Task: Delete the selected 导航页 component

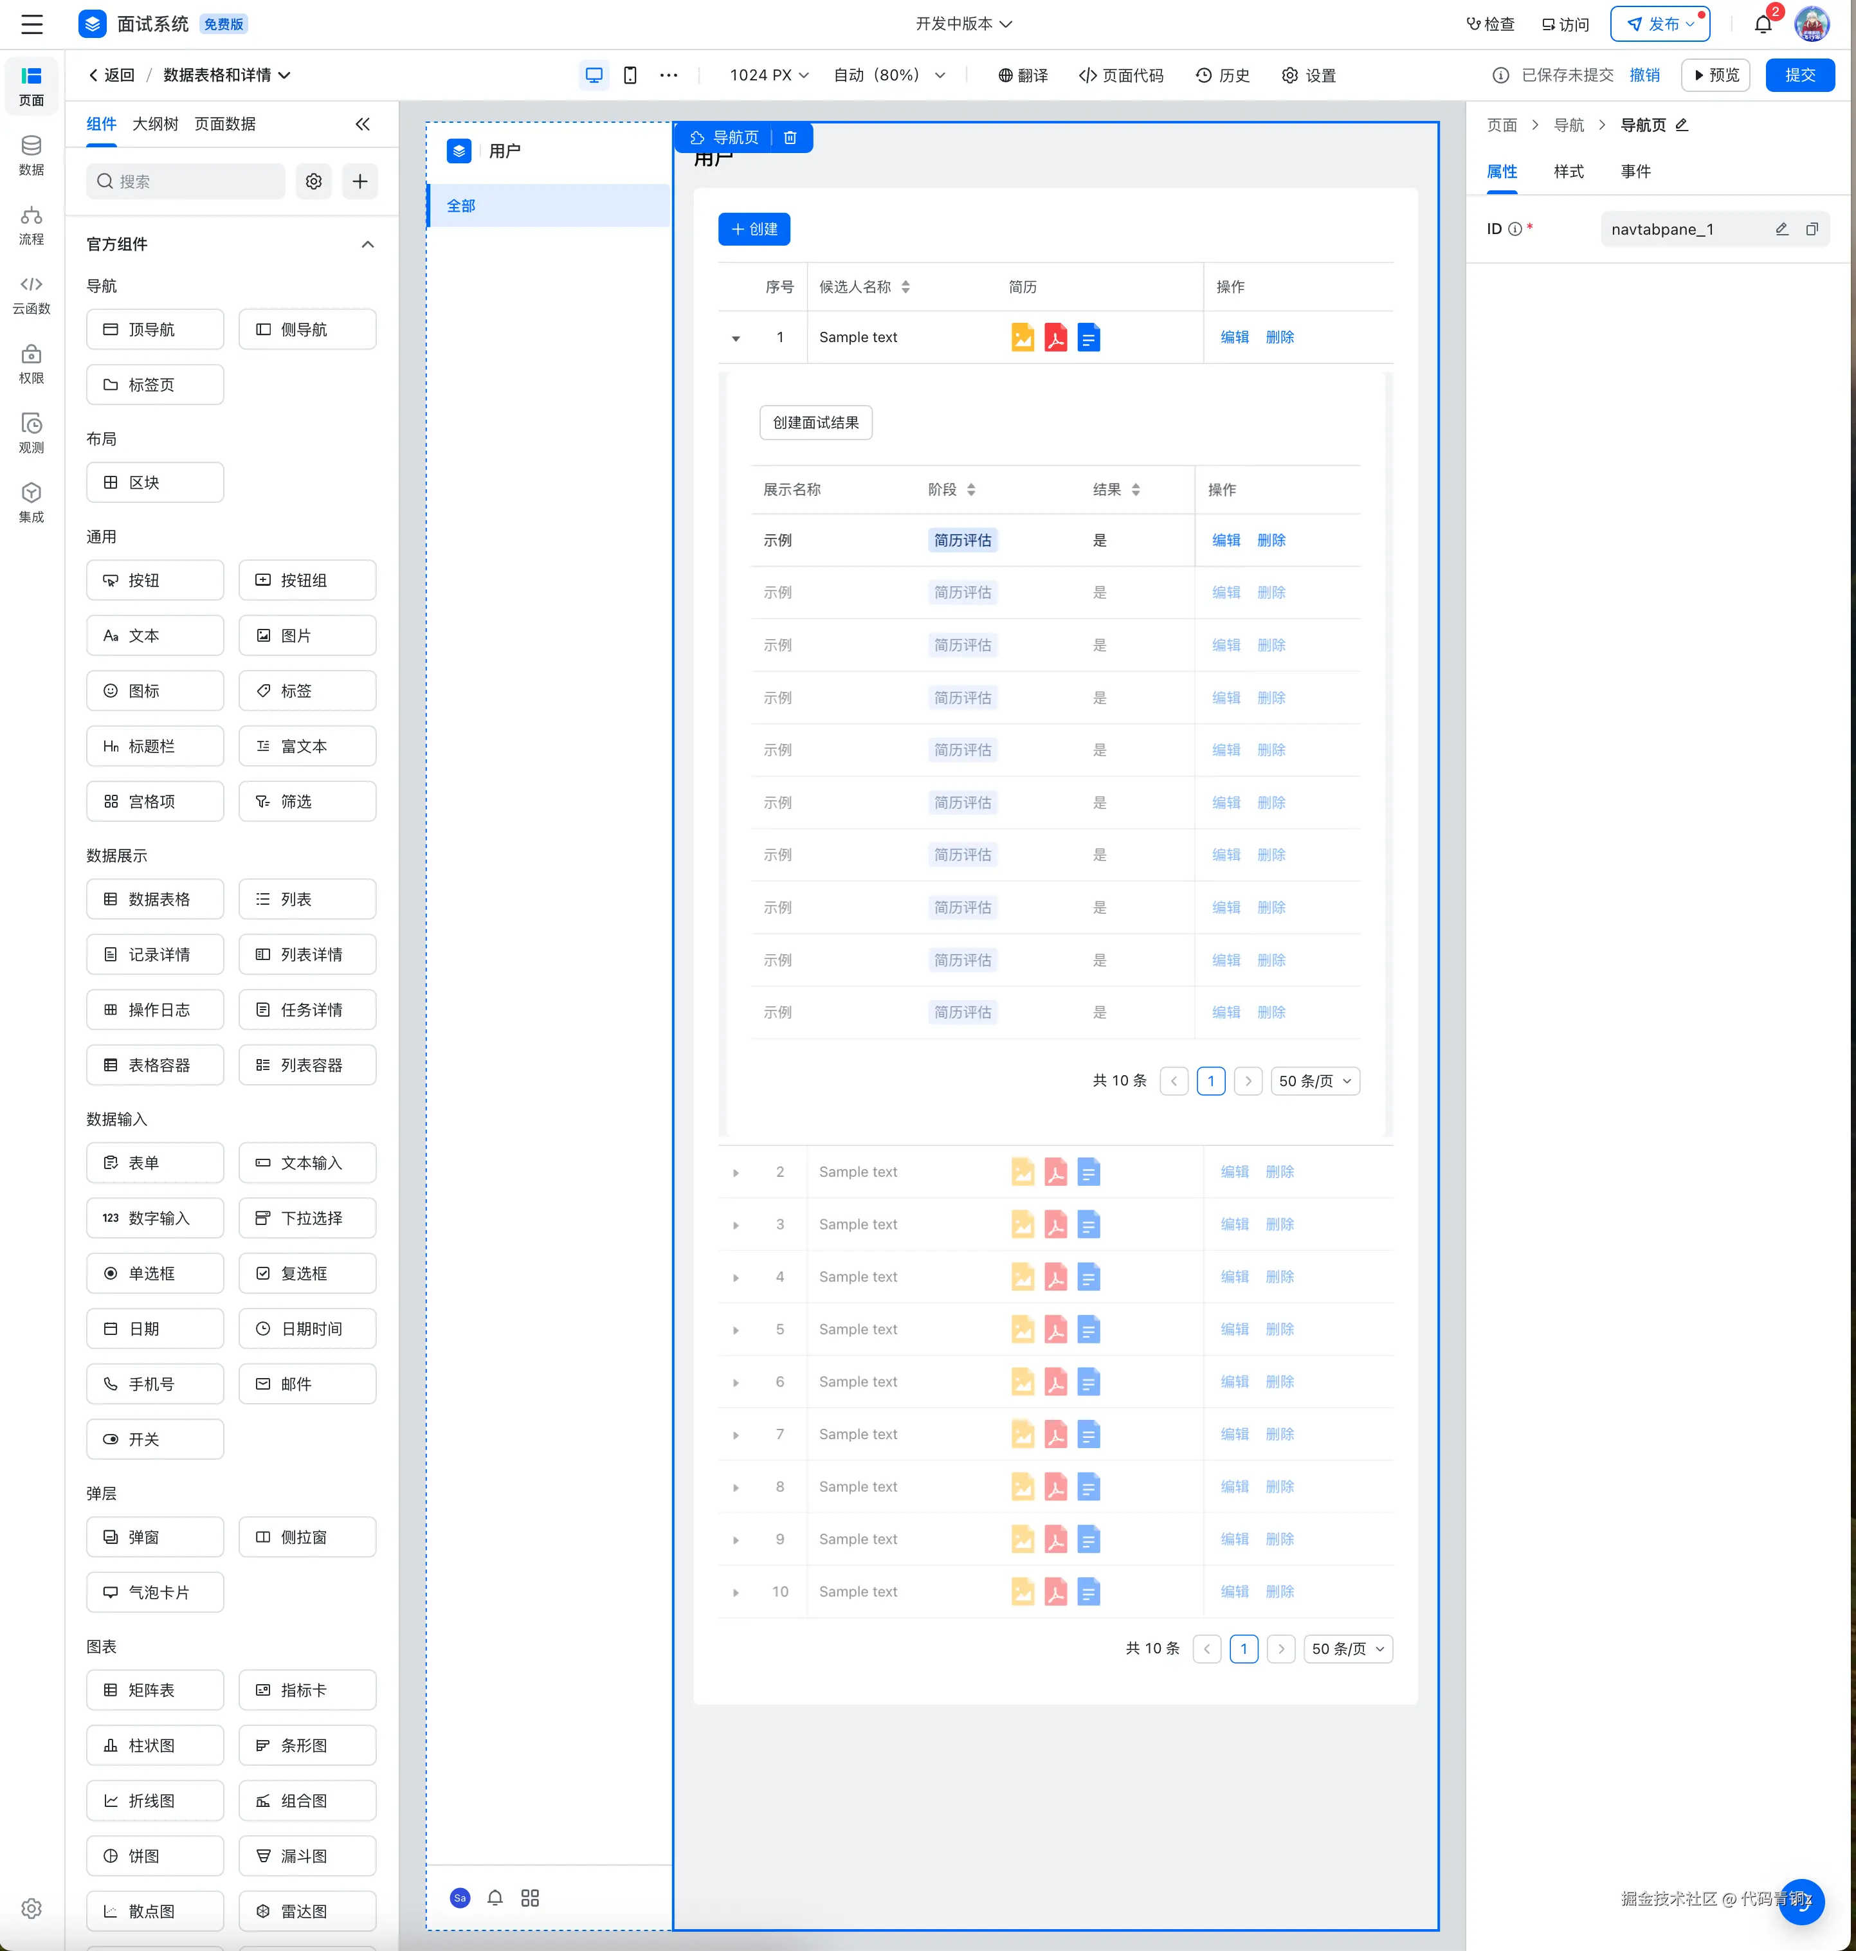Action: [x=790, y=138]
